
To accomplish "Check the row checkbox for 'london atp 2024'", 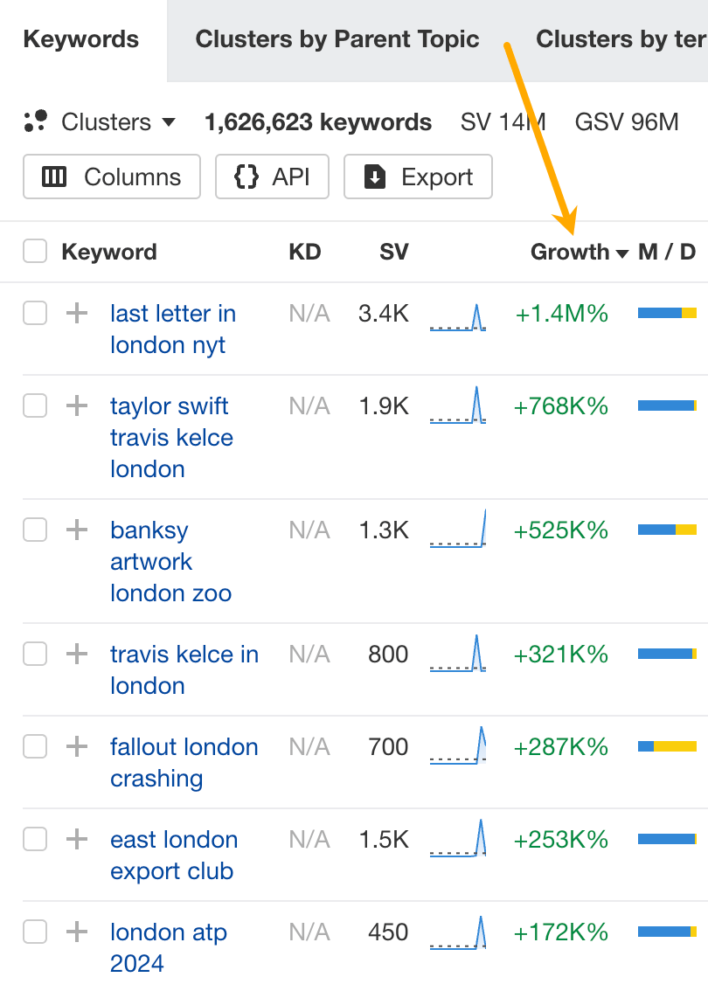I will tap(34, 932).
